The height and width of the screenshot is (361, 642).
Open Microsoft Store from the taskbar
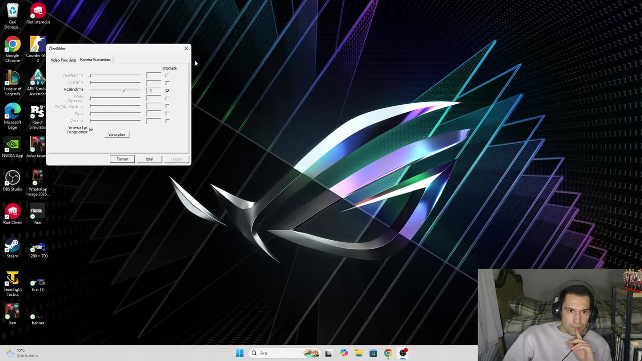coord(373,353)
